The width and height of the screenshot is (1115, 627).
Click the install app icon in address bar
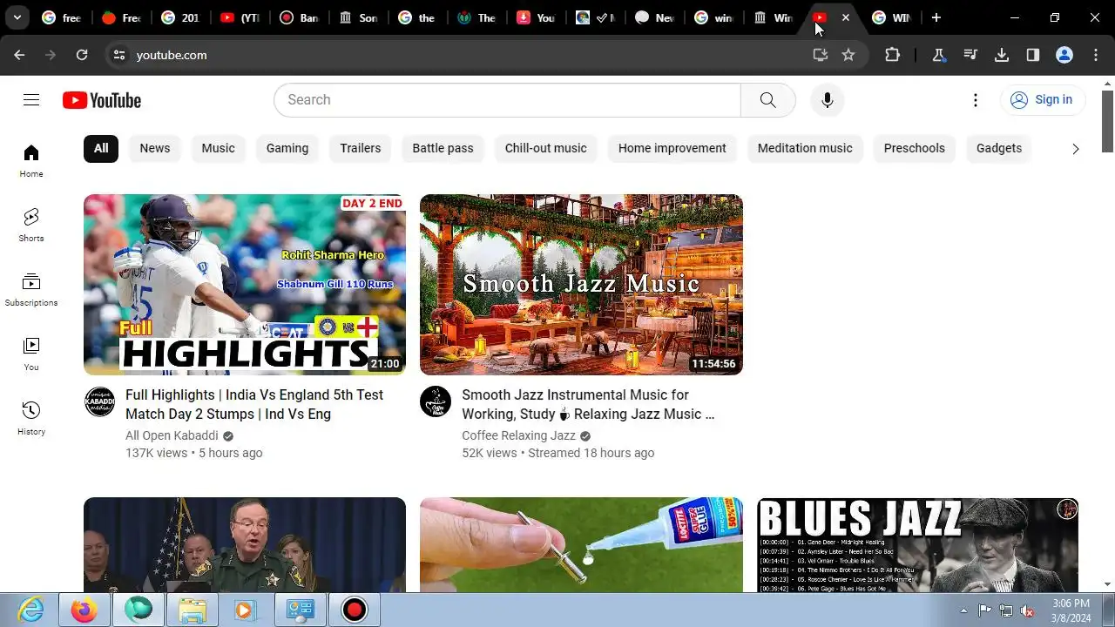[x=820, y=55]
